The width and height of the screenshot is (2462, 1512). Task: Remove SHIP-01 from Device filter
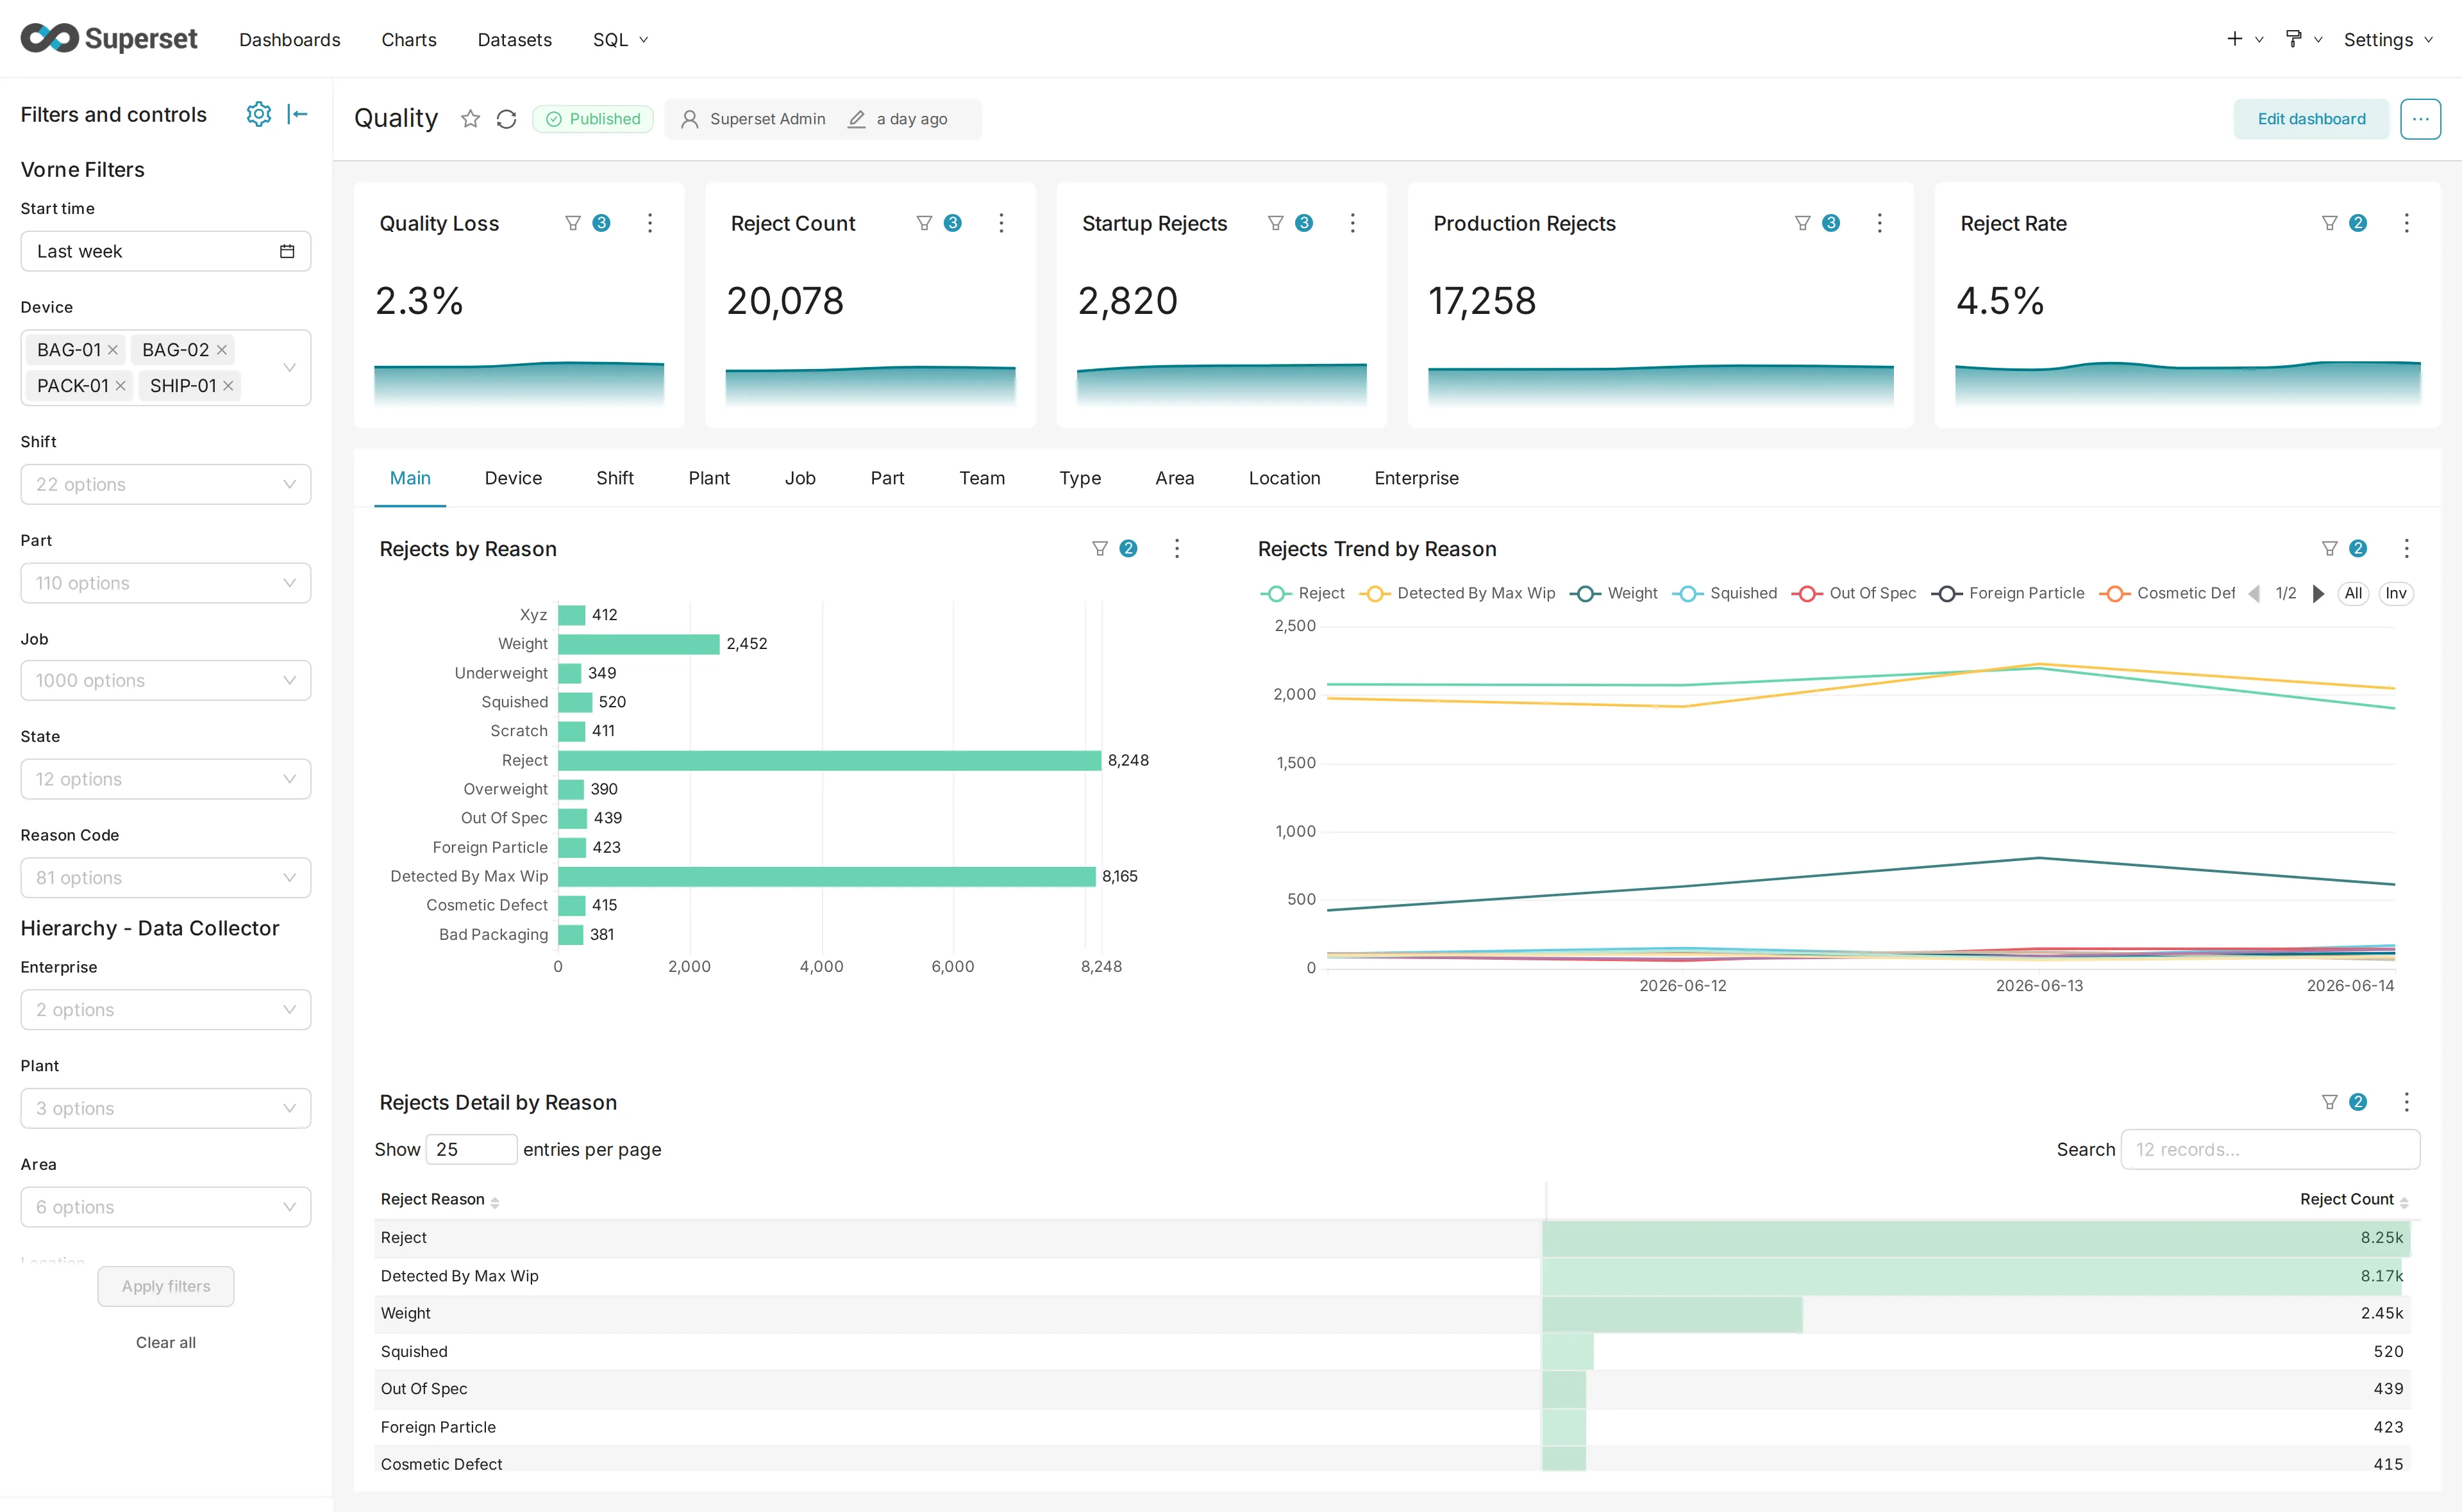tap(228, 386)
